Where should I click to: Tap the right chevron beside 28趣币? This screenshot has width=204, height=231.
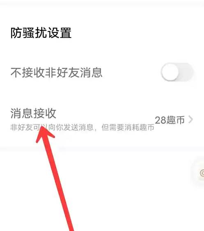[x=190, y=120]
